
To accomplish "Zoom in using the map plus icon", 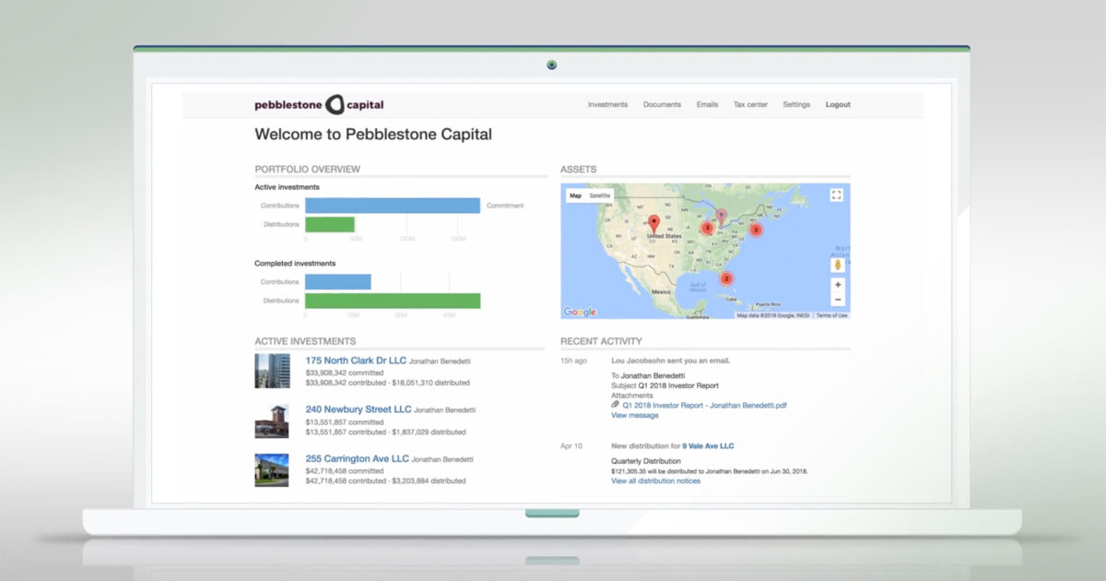I will click(838, 284).
